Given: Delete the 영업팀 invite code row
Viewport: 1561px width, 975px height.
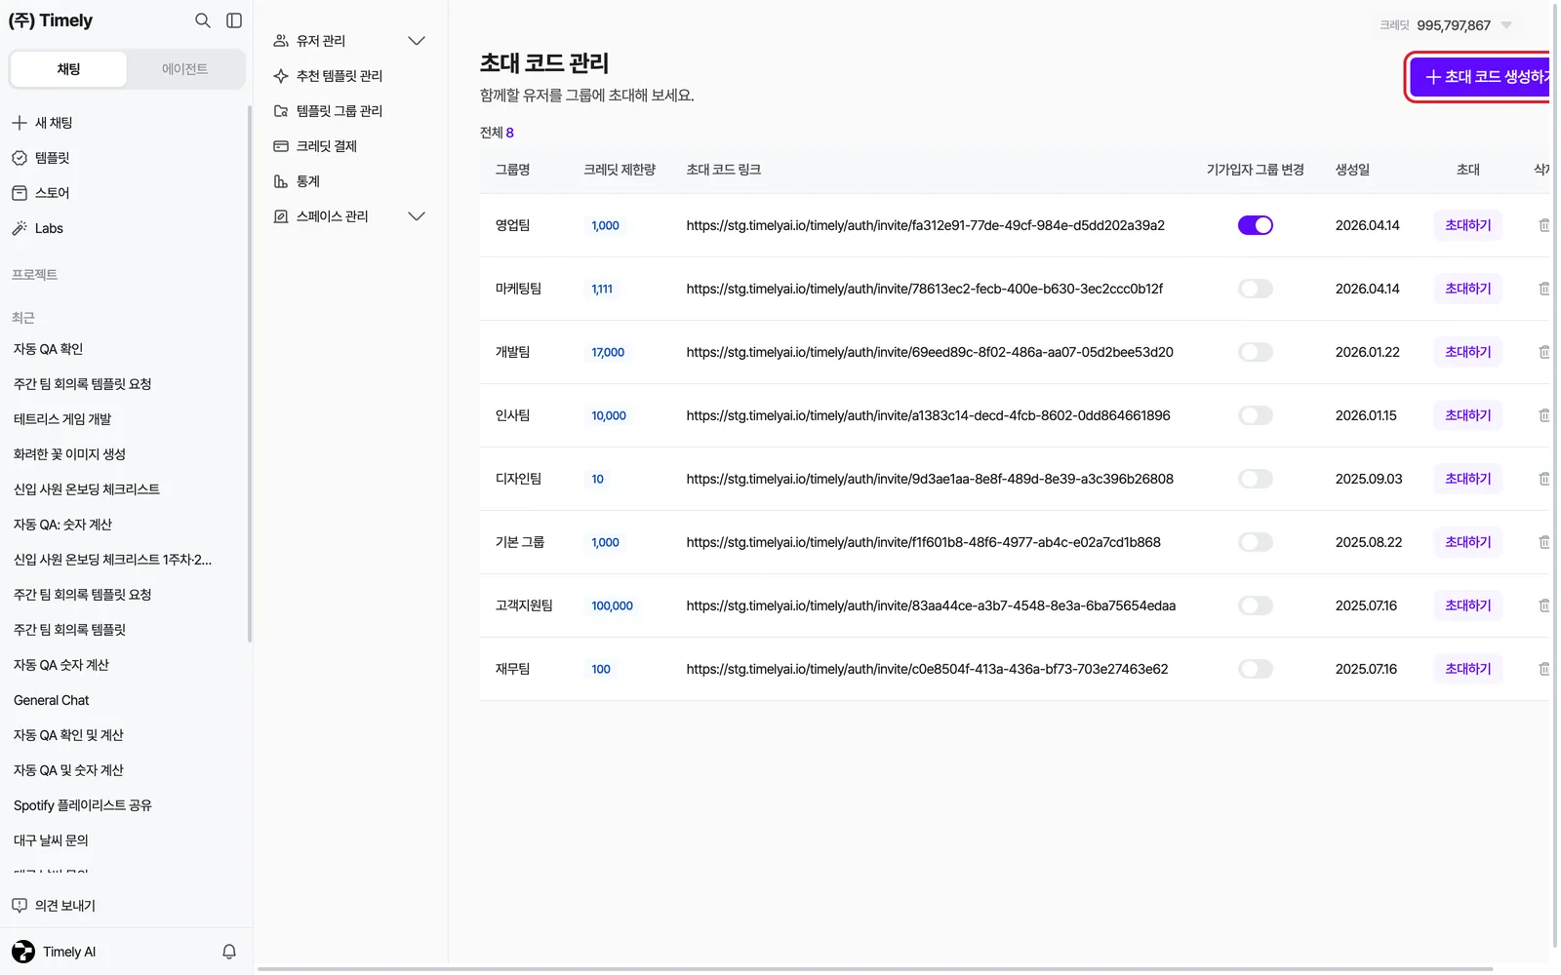Looking at the screenshot, I should tap(1543, 225).
